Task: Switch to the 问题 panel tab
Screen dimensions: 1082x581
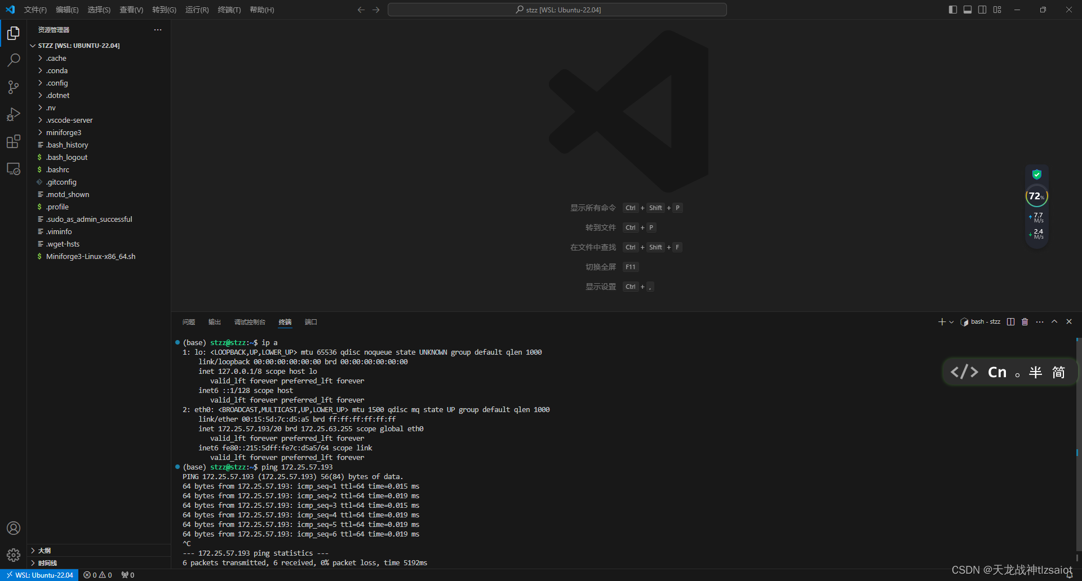Action: click(189, 322)
